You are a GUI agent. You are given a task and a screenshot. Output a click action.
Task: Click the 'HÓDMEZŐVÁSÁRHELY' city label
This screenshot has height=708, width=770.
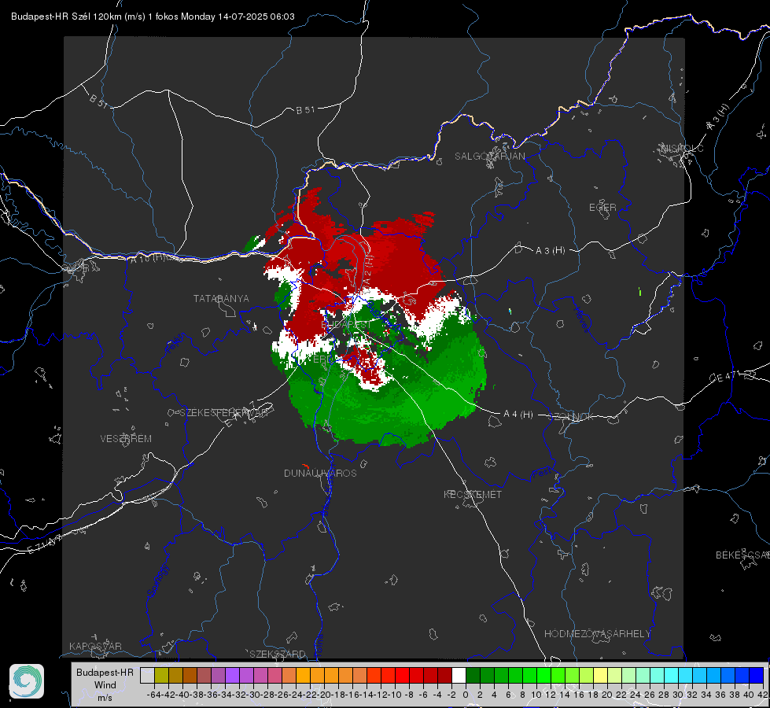(597, 633)
